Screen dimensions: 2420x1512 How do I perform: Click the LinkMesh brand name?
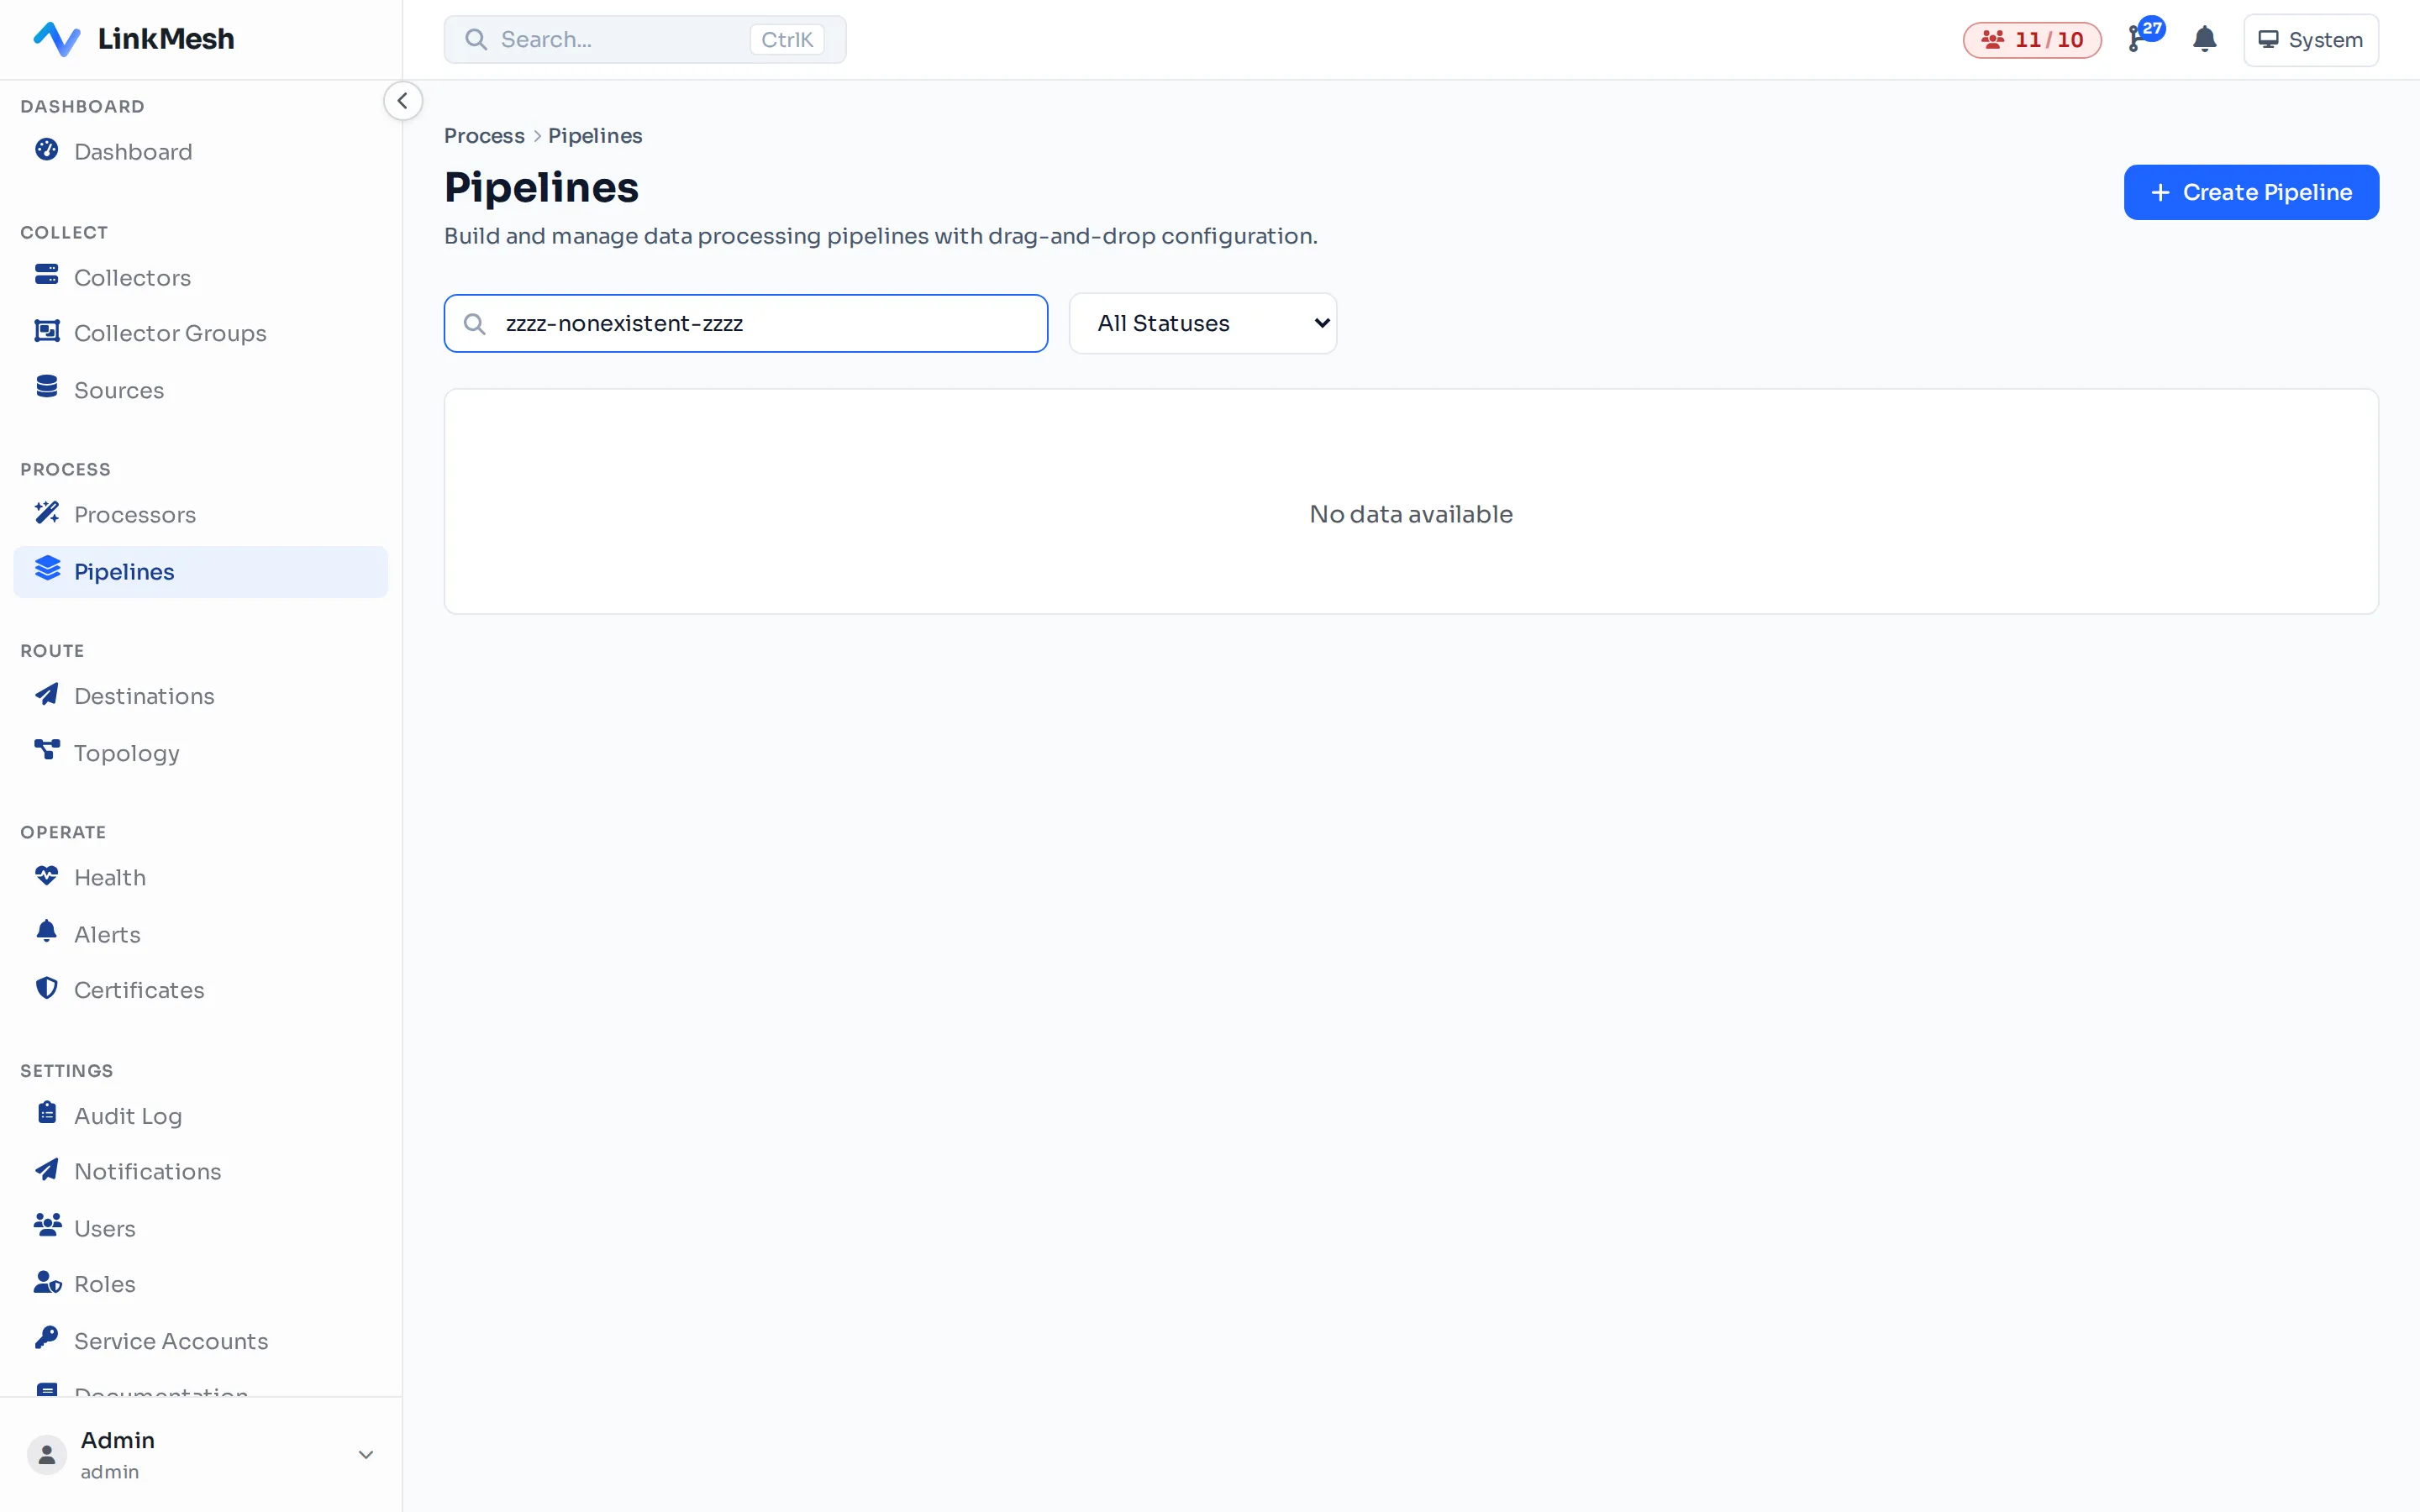(166, 39)
